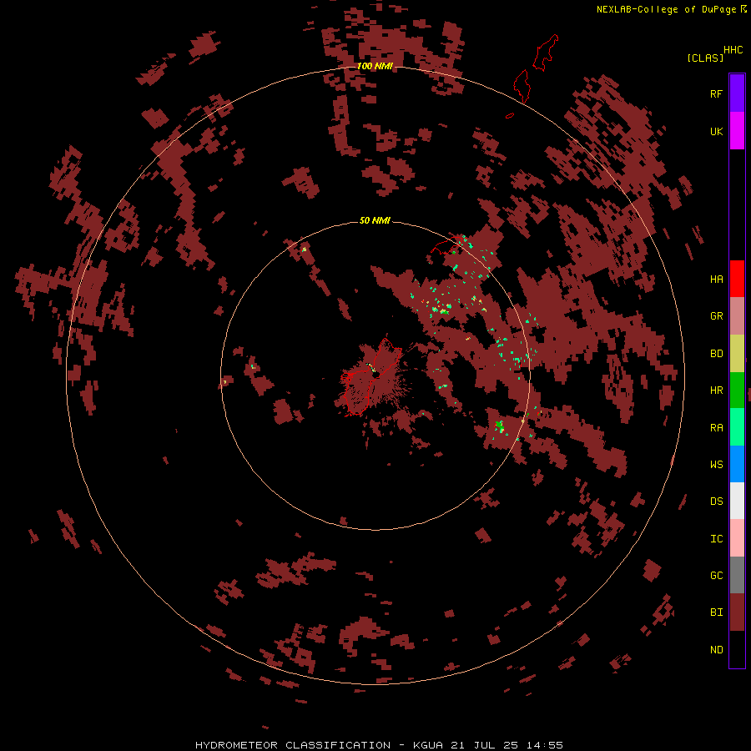Click the HA red legend swatch

tap(737, 279)
